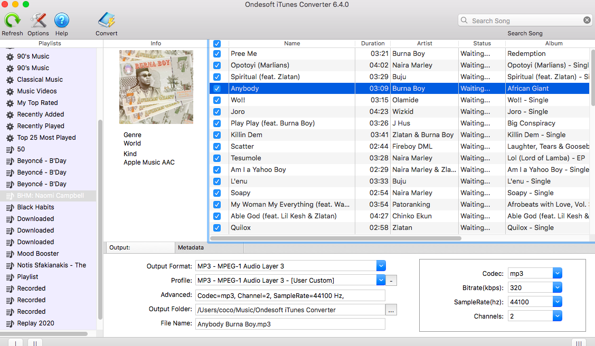The height and width of the screenshot is (346, 595).
Task: Click the playlists vertical scrollbar
Action: click(x=100, y=220)
